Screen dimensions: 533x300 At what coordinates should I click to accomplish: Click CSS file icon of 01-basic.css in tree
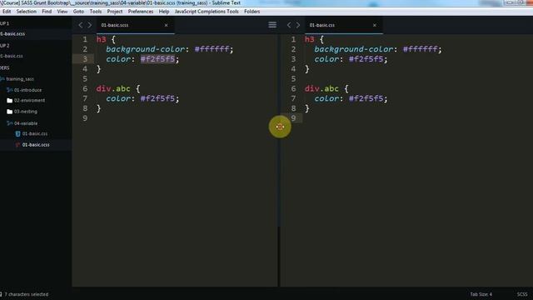tap(18, 134)
